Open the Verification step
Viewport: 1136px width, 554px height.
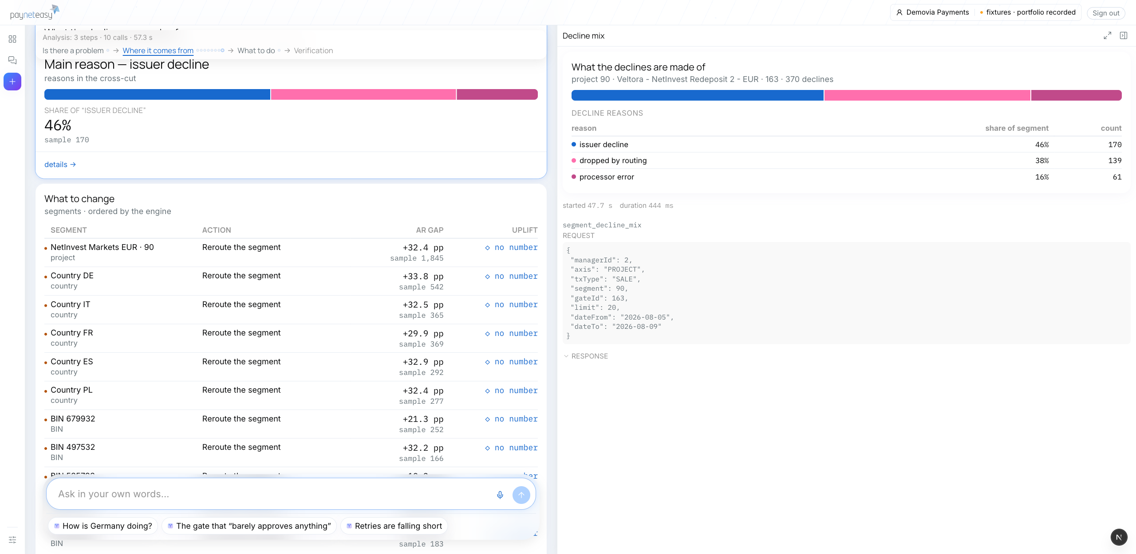tap(313, 51)
